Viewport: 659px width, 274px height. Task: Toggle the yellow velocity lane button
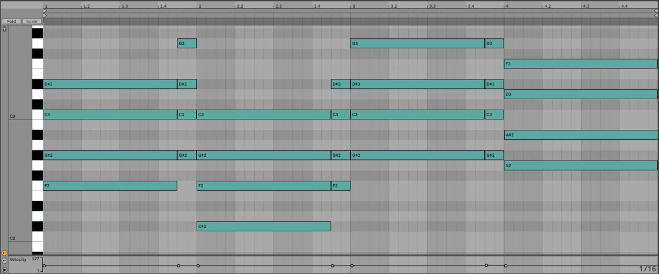coord(4,254)
